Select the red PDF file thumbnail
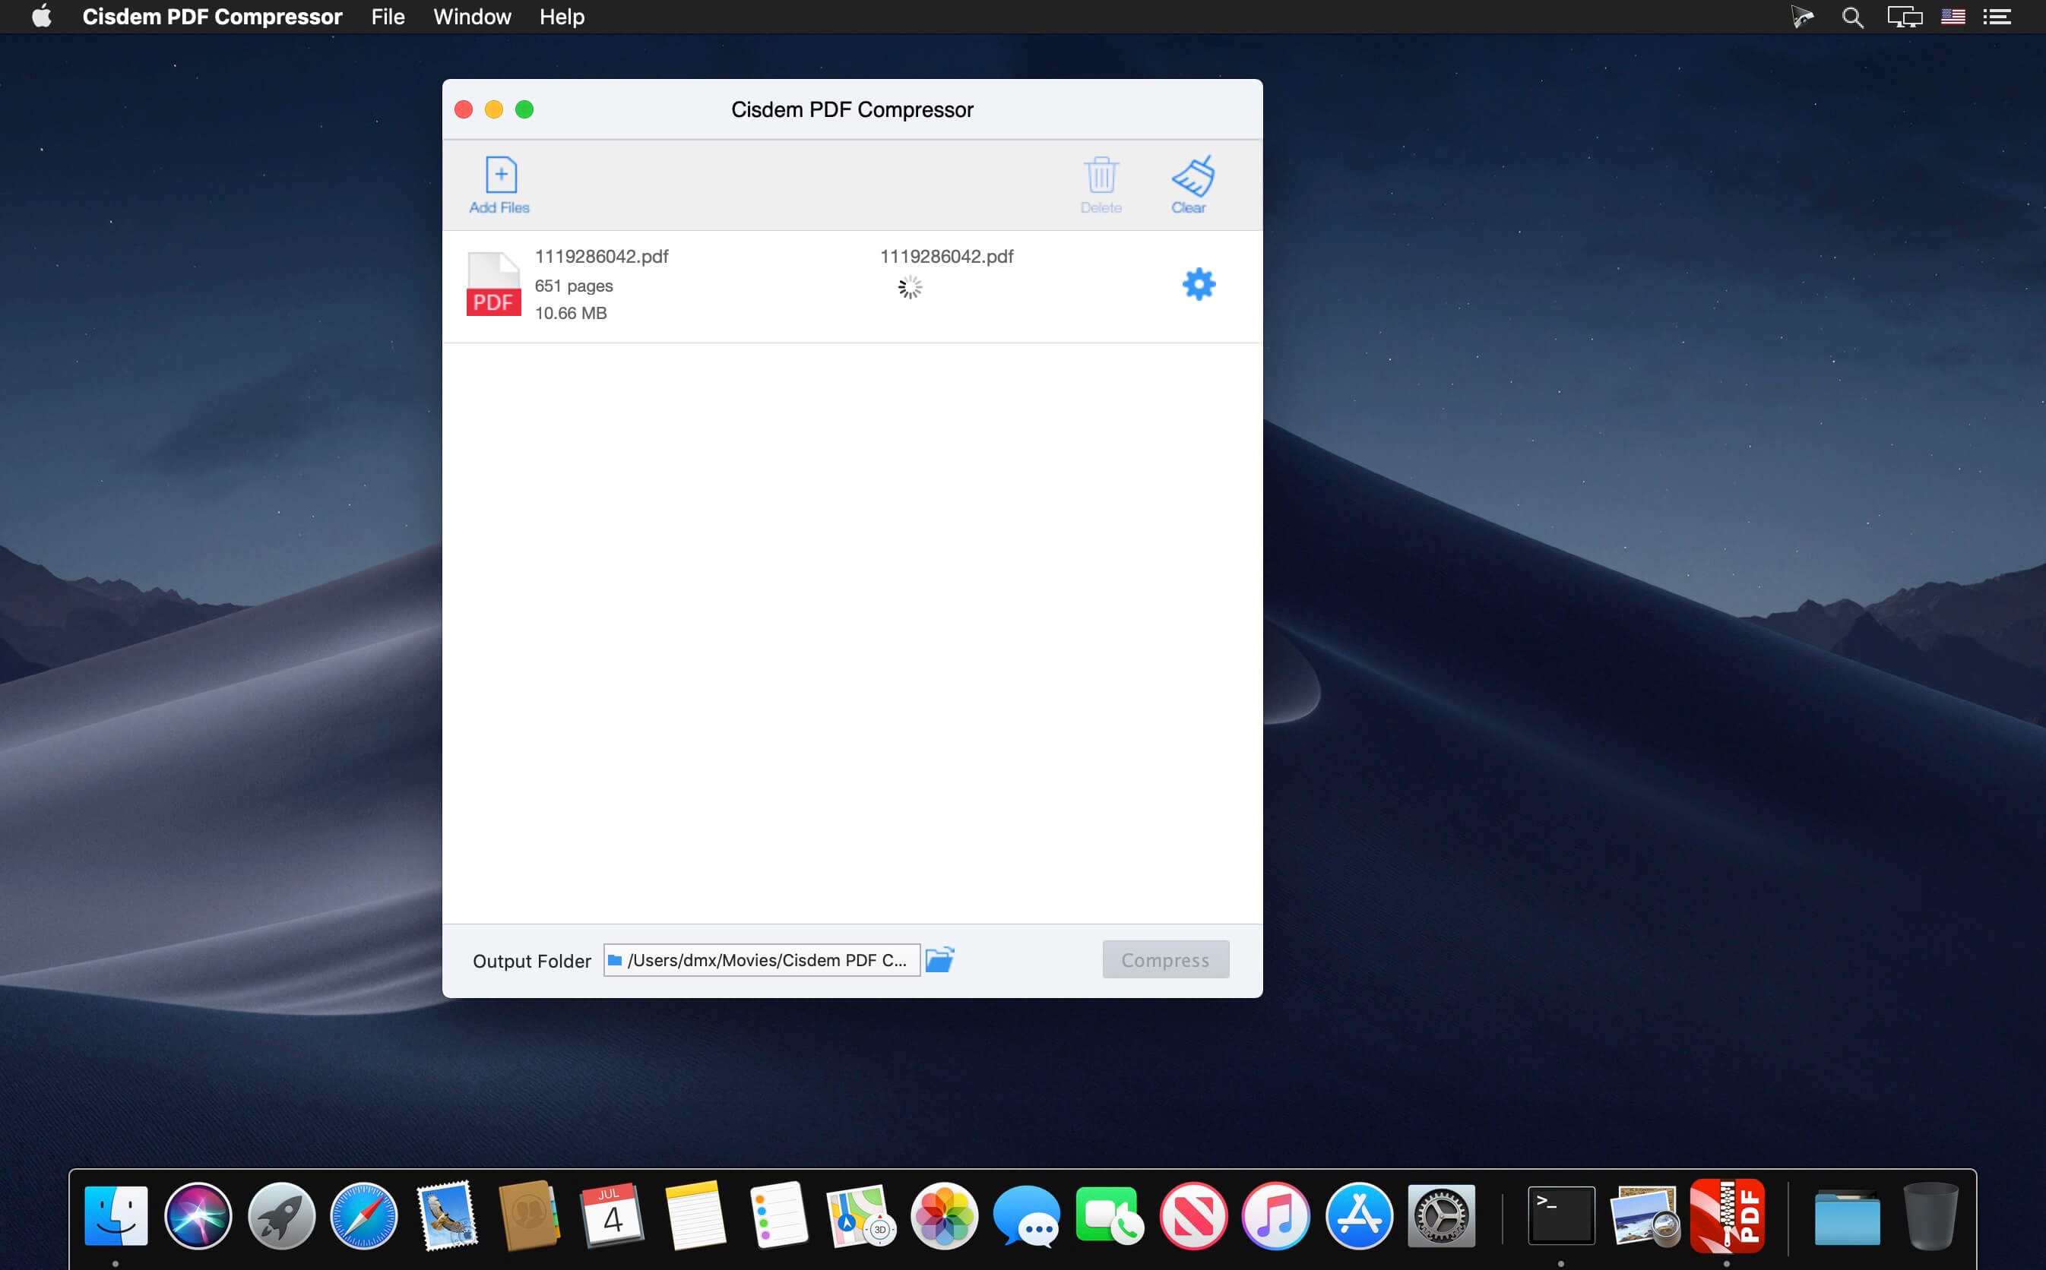2046x1270 pixels. point(493,285)
